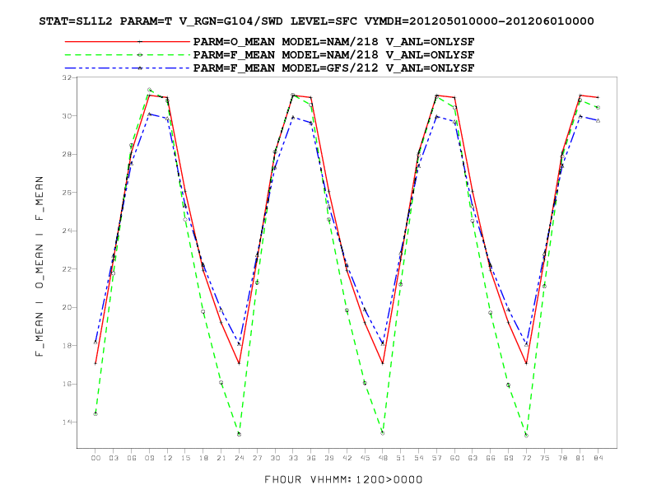Click the green circle data point at hour 00
This screenshot has width=652, height=504.
(95, 413)
